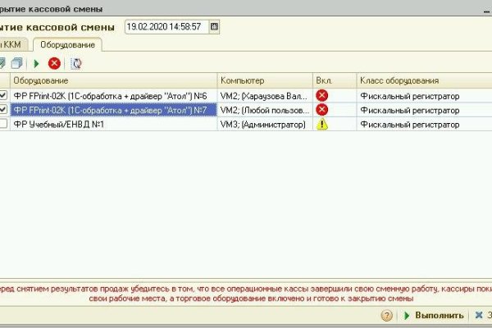The height and width of the screenshot is (328, 492).
Task: Switch to the Оборудование tab
Action: [67, 44]
